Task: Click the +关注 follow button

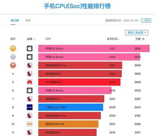Action: [146, 20]
